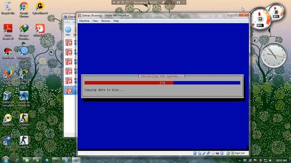
Task: Click the Recording timer text
Action: click(145, 2)
